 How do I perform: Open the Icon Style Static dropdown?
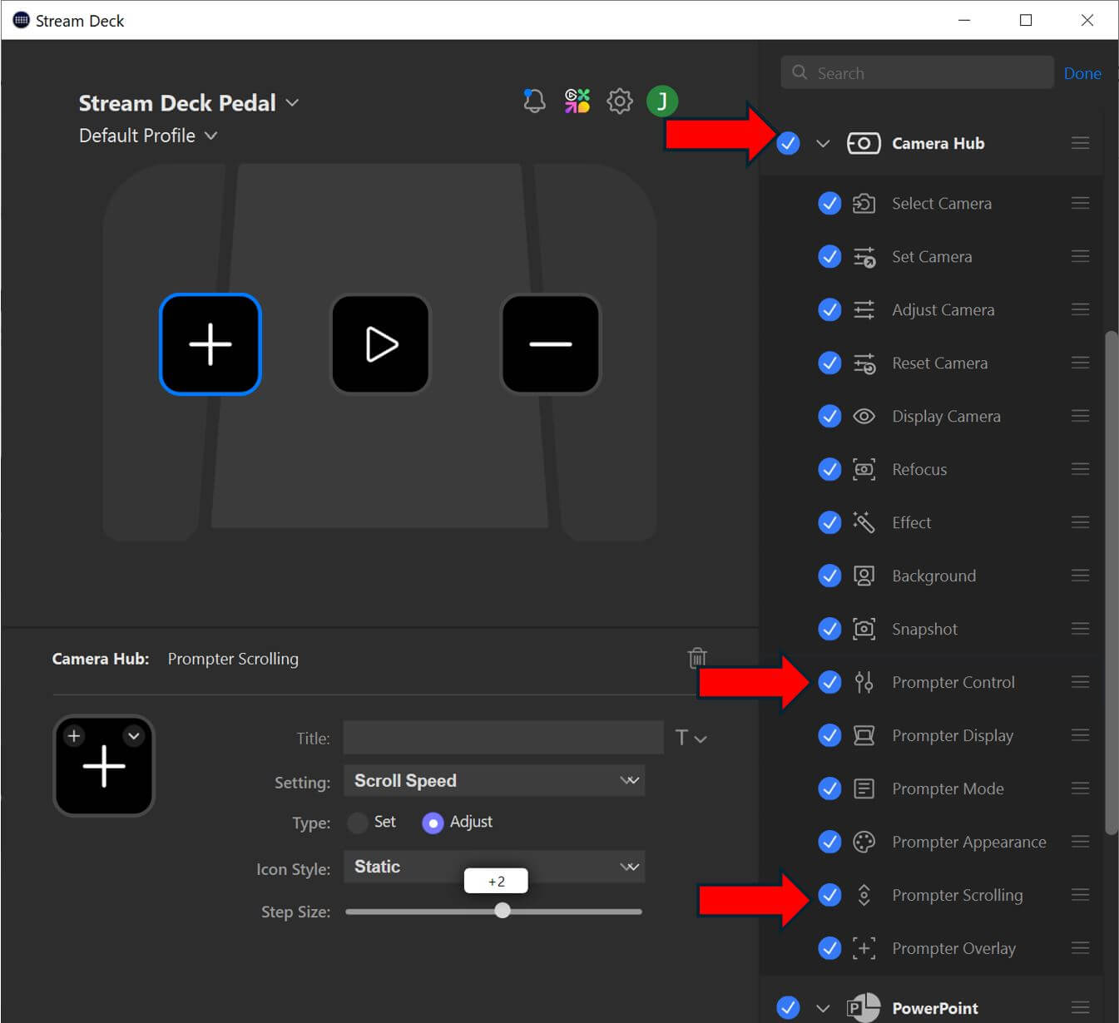click(494, 867)
